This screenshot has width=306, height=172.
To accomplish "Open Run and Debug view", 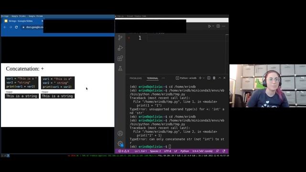I will tap(120, 48).
